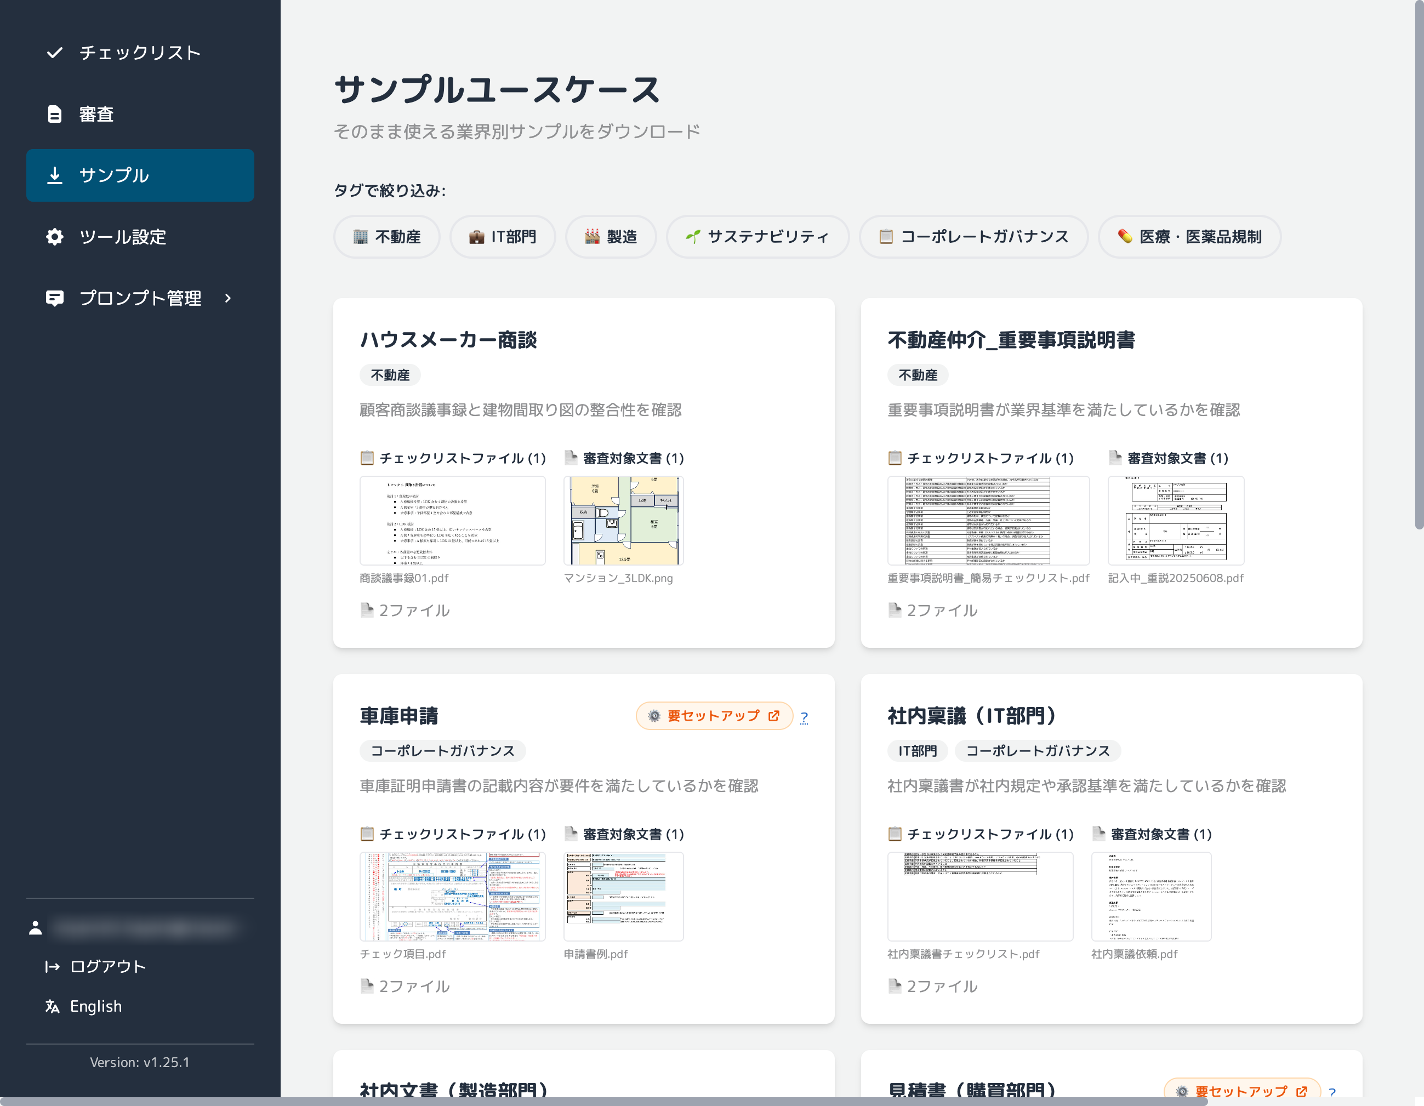
Task: Open thumbnail 社内稟議書チェックリスト.pdf
Action: pos(980,896)
